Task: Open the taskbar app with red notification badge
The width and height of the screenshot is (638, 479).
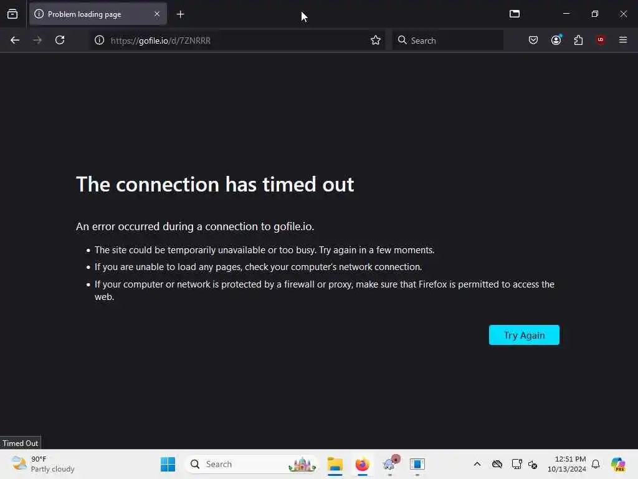Action: (x=390, y=464)
